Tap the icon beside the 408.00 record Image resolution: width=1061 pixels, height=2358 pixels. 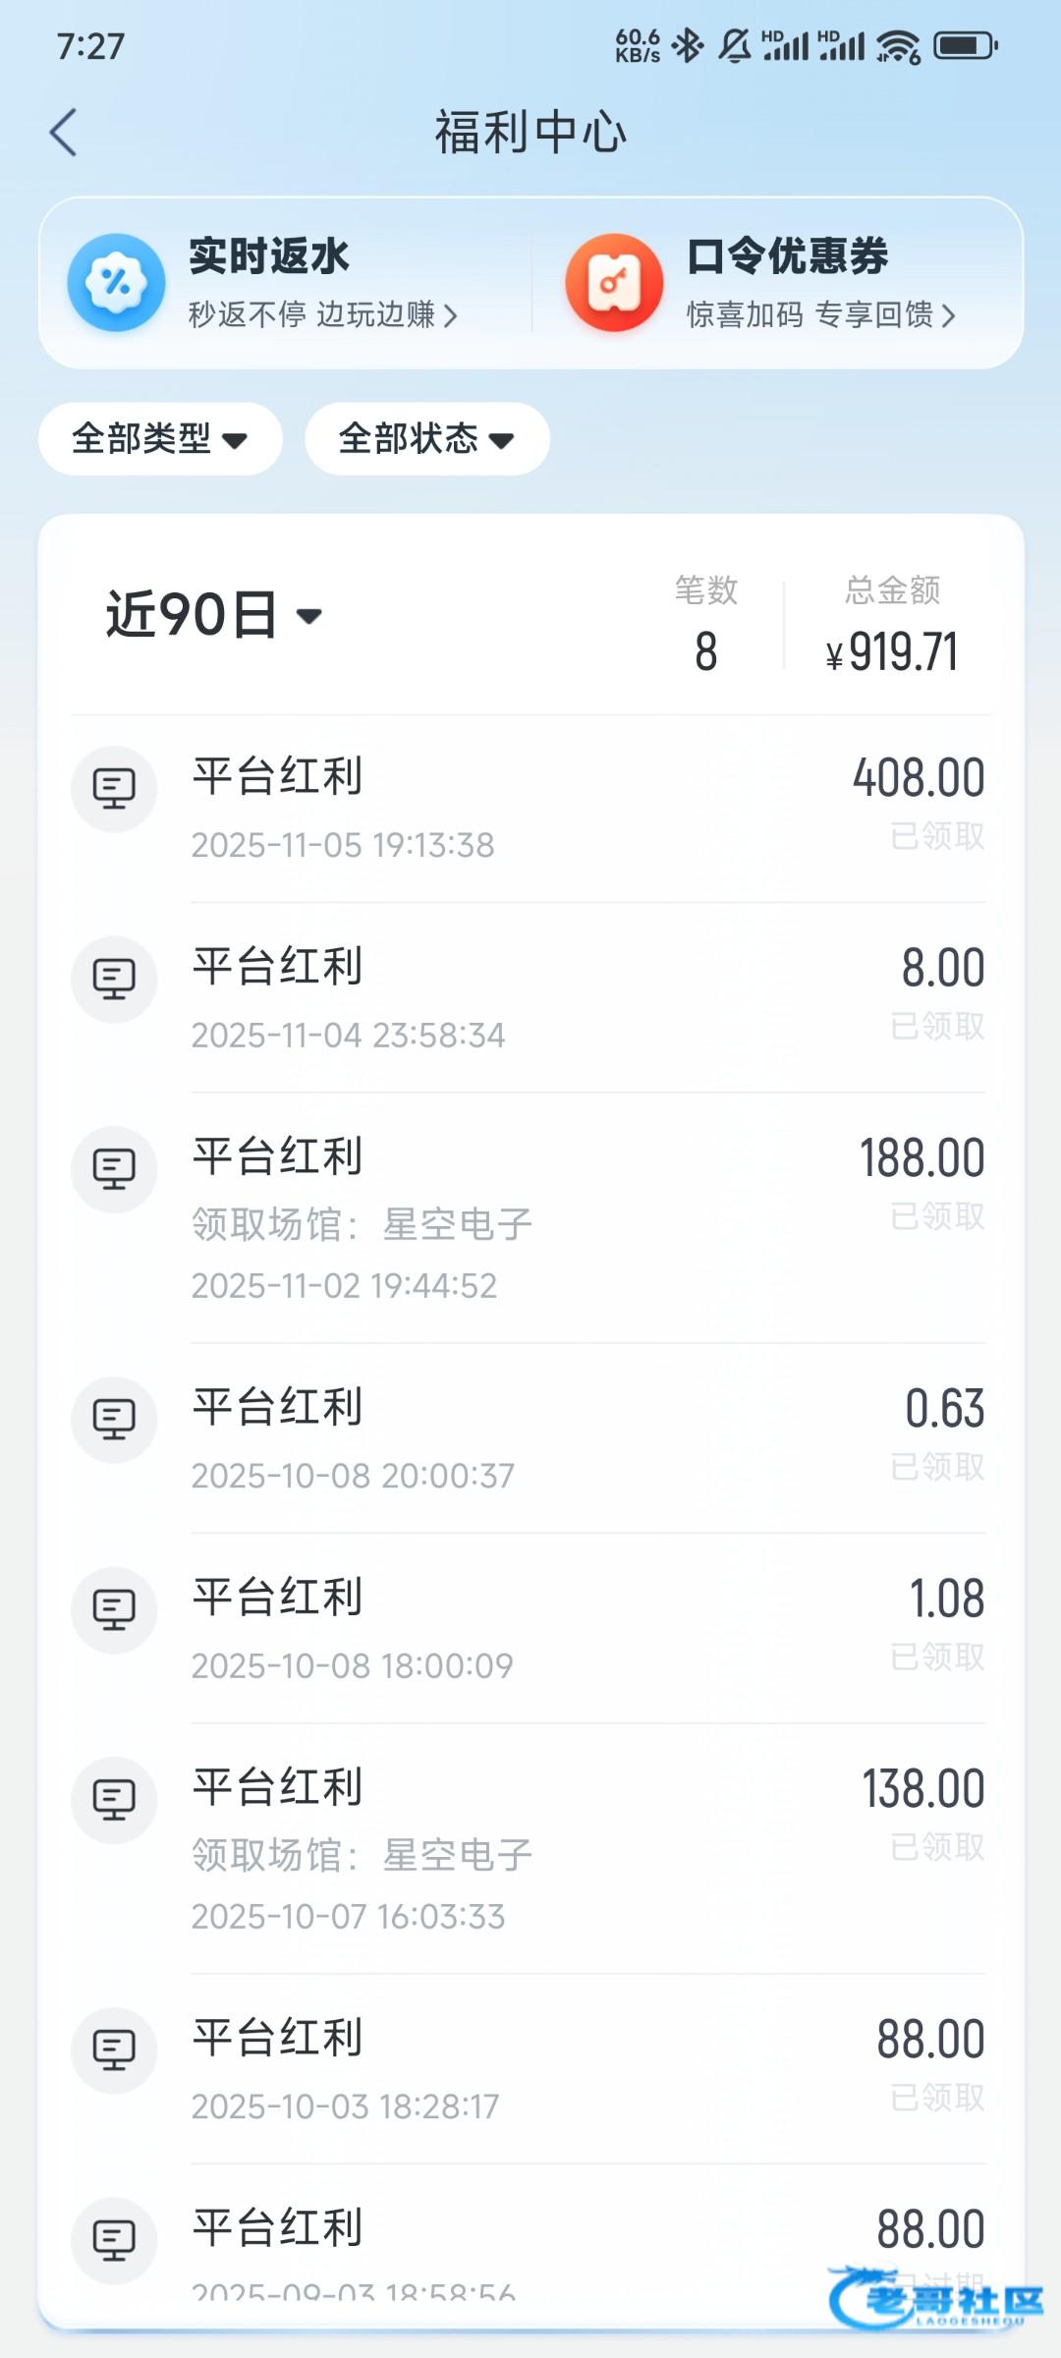[x=114, y=789]
